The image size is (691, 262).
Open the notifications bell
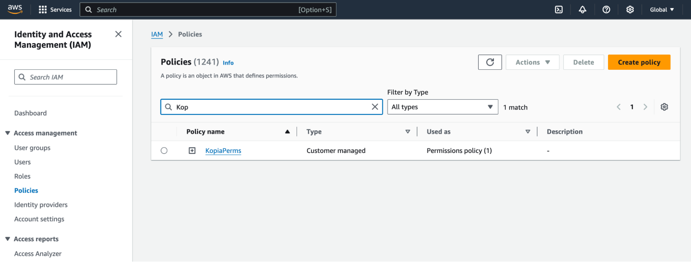(x=582, y=10)
